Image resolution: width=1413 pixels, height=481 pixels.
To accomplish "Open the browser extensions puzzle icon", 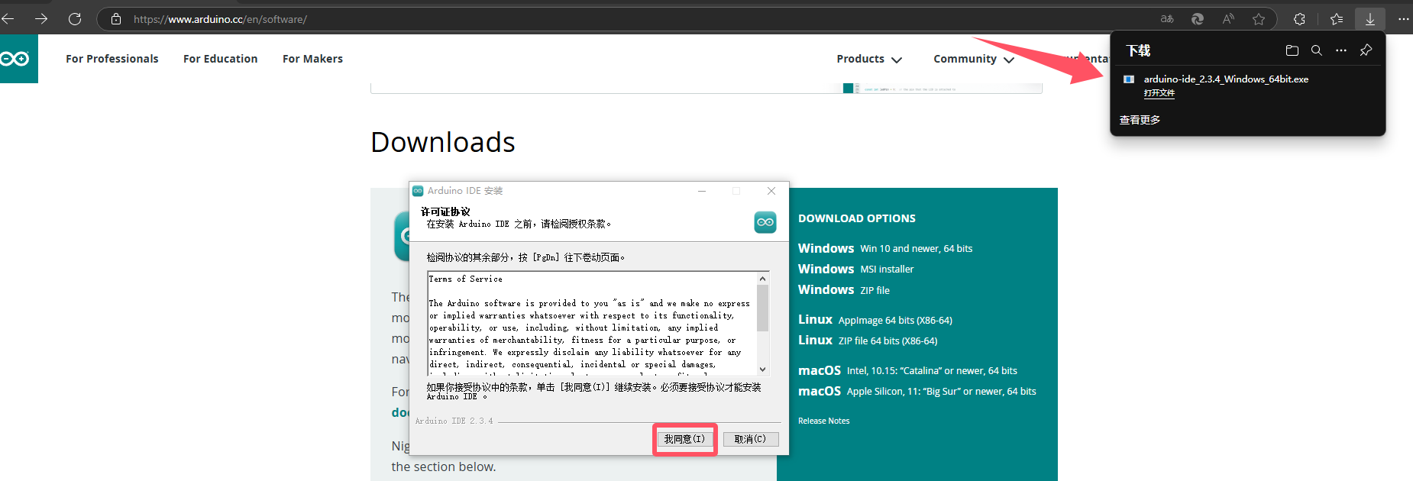I will pos(1299,19).
